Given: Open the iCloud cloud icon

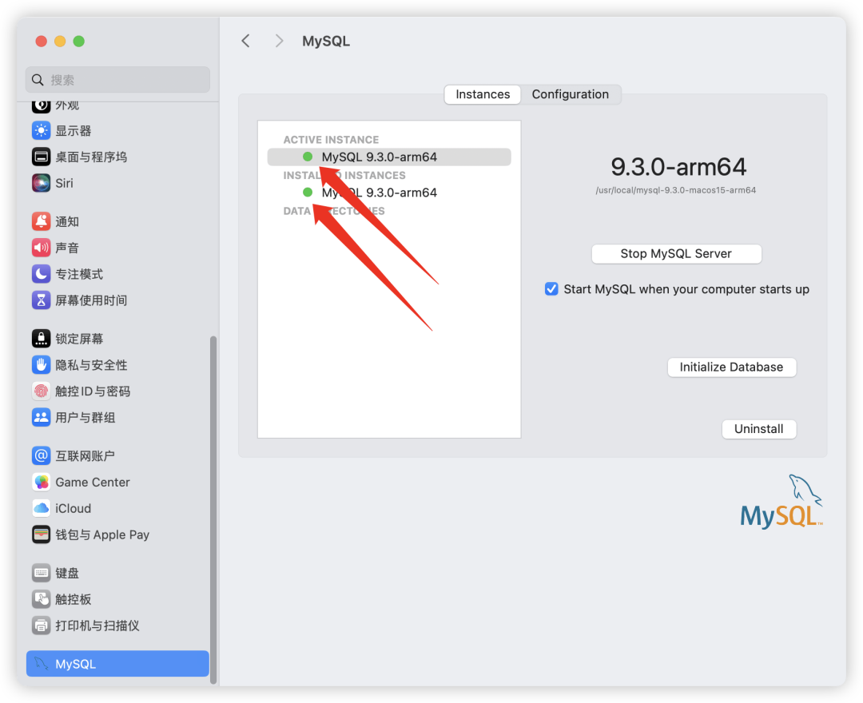Looking at the screenshot, I should click(x=42, y=508).
